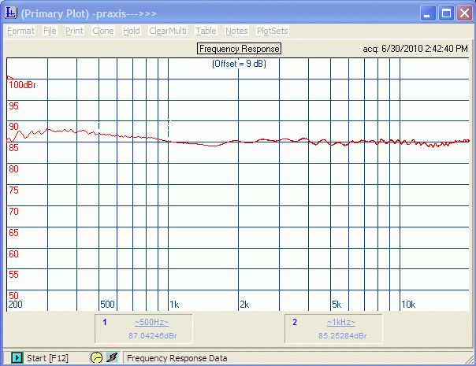476x366 pixels.
Task: Open the Print menu
Action: tap(74, 31)
